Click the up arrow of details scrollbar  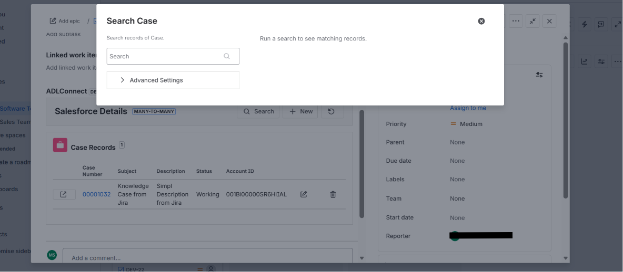click(566, 38)
